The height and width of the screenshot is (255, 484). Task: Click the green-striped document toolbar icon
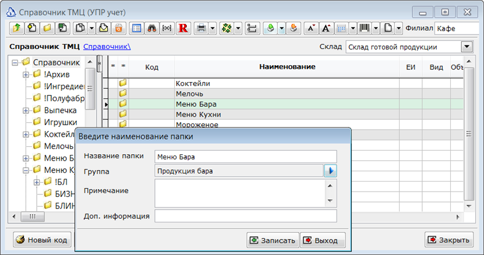(x=62, y=29)
